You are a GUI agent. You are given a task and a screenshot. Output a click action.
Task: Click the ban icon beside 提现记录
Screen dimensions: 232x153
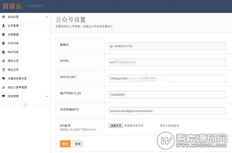click(x=3, y=61)
